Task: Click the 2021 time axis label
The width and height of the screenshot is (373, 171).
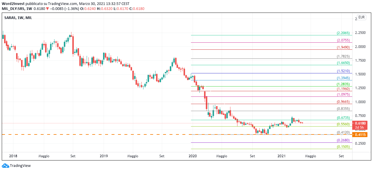Action: (281, 156)
